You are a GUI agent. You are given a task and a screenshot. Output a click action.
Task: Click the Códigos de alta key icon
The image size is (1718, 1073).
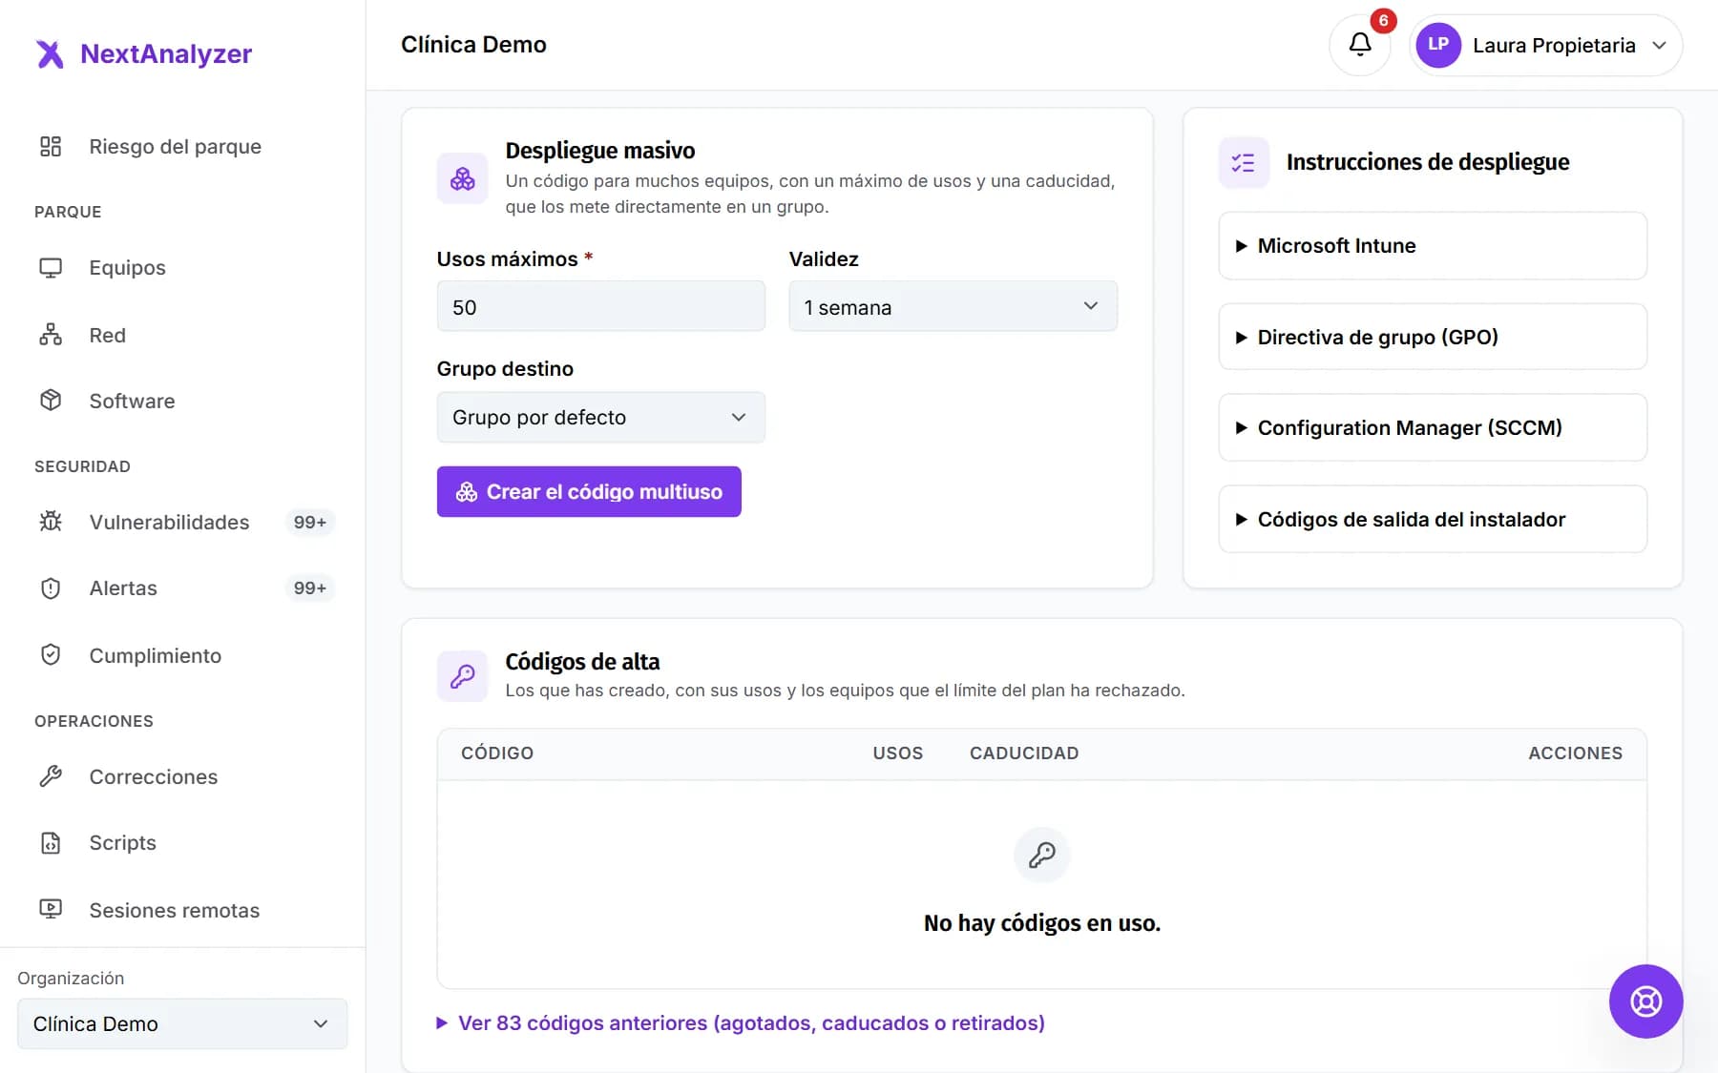tap(462, 676)
